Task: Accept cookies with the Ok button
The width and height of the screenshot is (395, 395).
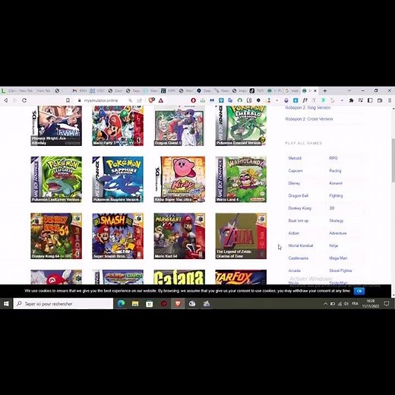Action: [359, 291]
